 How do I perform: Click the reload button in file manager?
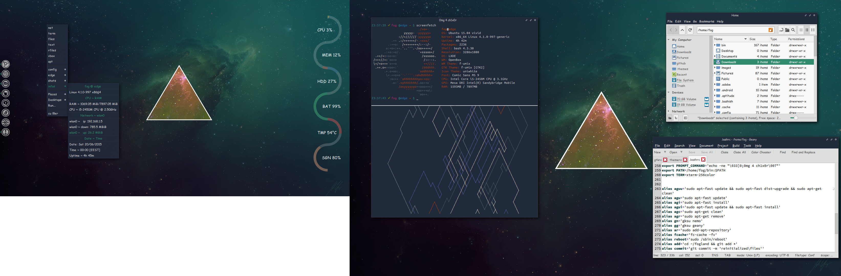click(x=690, y=30)
